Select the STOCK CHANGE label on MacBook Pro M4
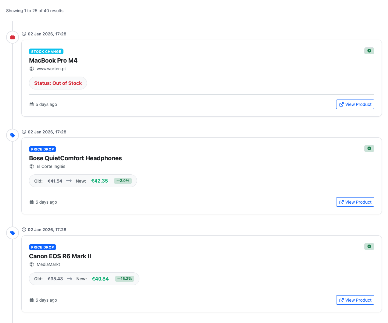388x323 pixels. 46,51
